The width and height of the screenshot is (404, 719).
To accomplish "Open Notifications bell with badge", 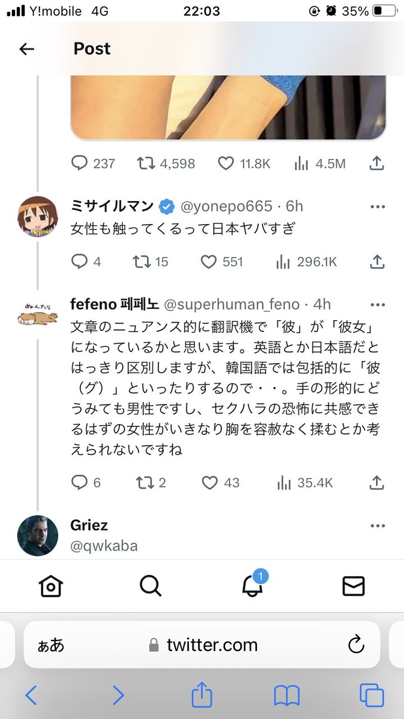I will click(252, 586).
